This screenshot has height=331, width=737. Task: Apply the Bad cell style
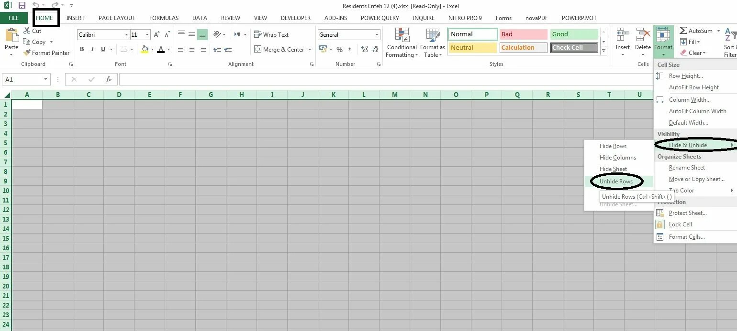click(523, 34)
